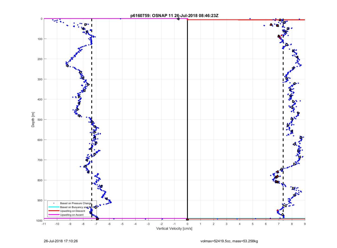Image resolution: width=337 pixels, height=248 pixels.
Task: Click the cyan line swatch in legend
Action: (x=54, y=207)
